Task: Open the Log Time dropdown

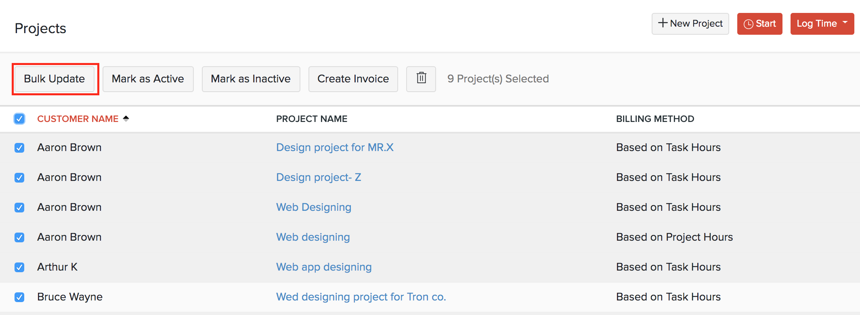Action: click(822, 24)
